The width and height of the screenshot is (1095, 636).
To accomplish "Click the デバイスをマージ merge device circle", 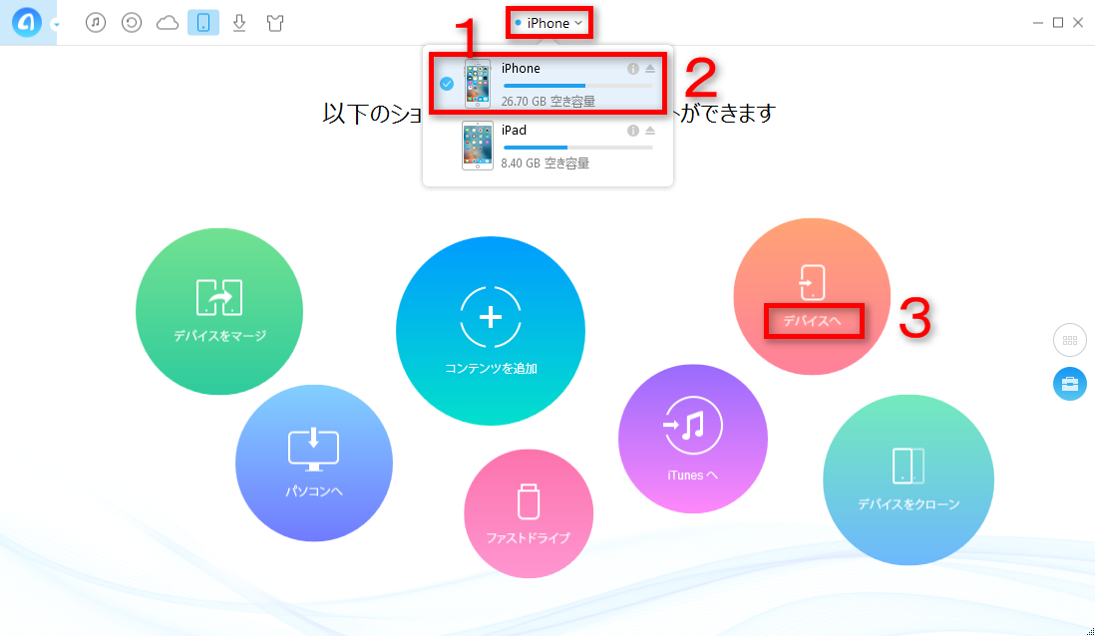I will point(219,311).
